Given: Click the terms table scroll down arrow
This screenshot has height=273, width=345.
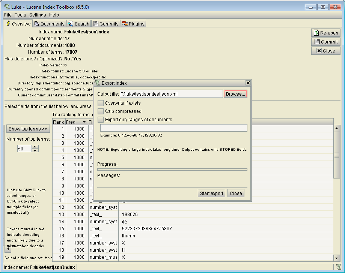Looking at the screenshot, I should point(337,258).
